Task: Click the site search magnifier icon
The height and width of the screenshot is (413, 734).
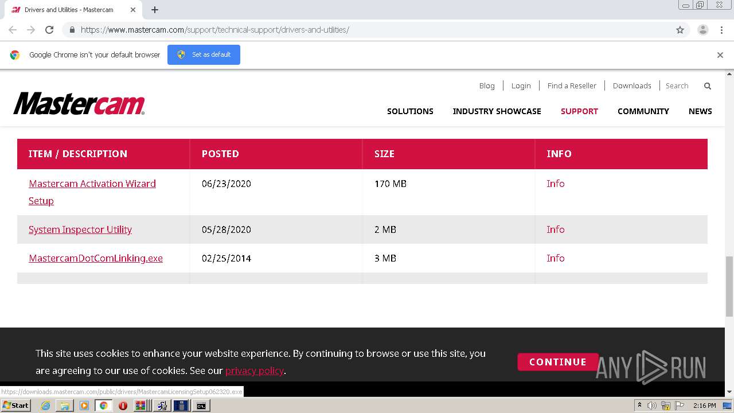Action: point(708,86)
